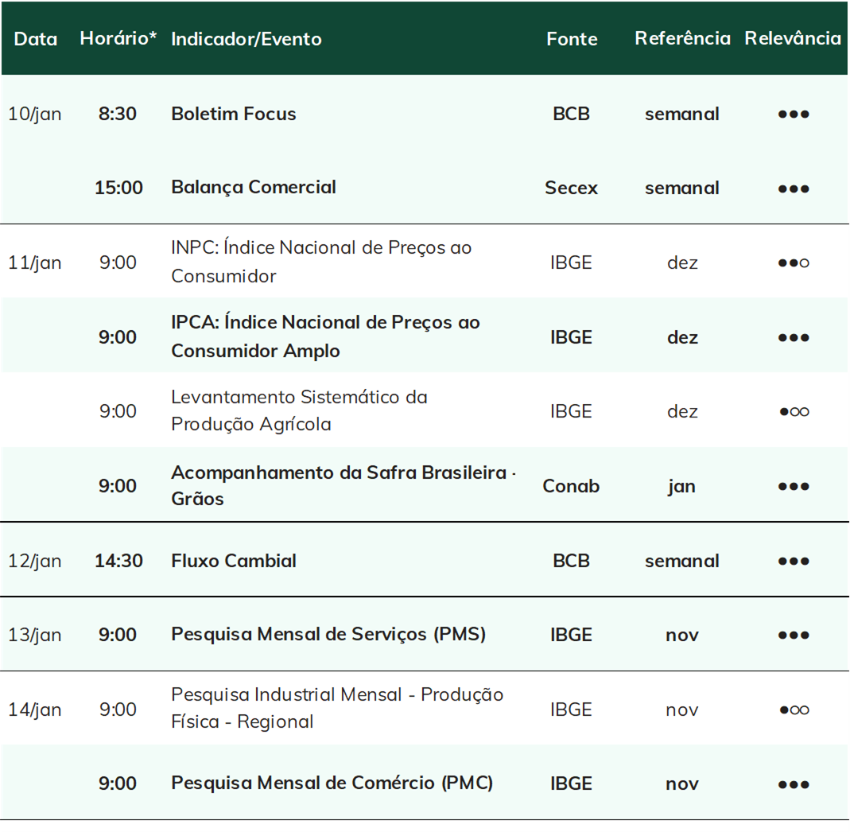Click the Data column header
Screen dimensions: 850x832
(x=35, y=39)
